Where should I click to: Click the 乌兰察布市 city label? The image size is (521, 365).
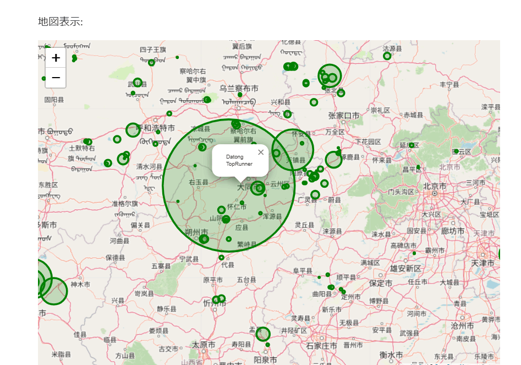tap(239, 89)
